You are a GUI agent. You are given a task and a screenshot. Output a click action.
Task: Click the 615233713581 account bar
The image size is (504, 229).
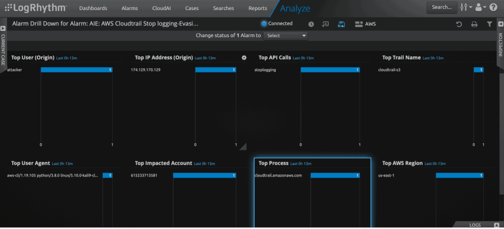click(204, 175)
